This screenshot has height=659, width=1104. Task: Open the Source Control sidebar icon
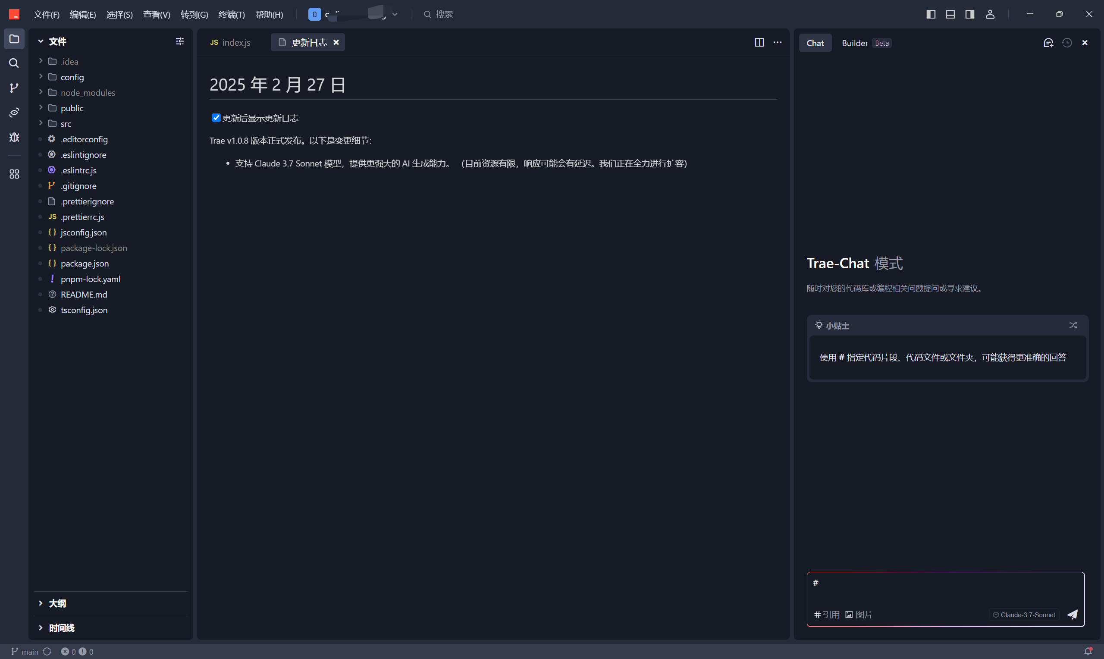click(14, 88)
